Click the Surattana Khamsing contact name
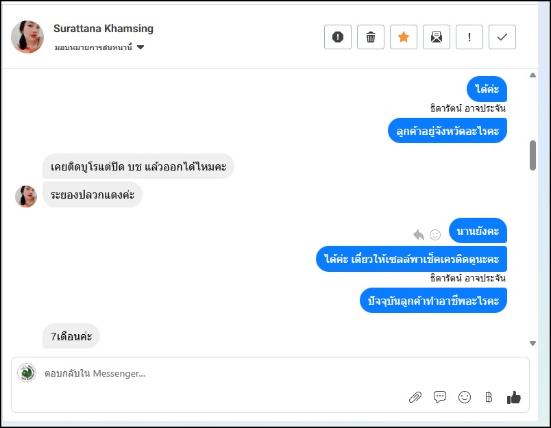Viewport: 551px width, 428px height. coord(103,29)
